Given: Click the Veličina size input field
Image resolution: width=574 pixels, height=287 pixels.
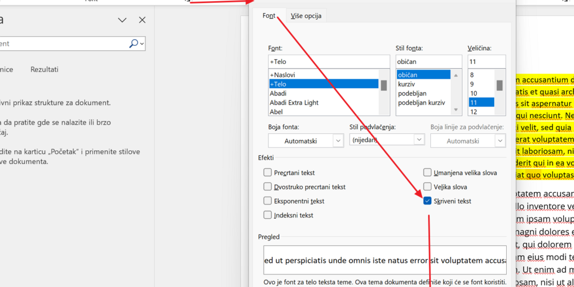Looking at the screenshot, I should pos(487,61).
